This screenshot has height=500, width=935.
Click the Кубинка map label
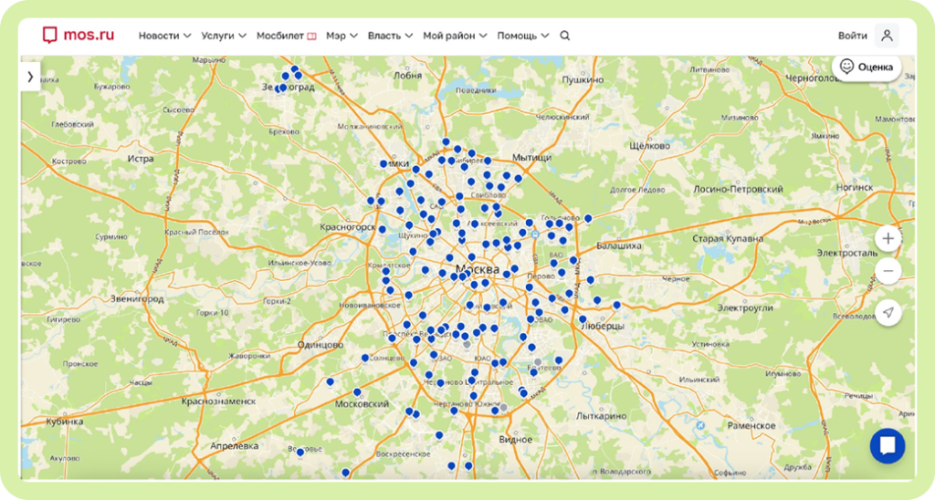65,422
